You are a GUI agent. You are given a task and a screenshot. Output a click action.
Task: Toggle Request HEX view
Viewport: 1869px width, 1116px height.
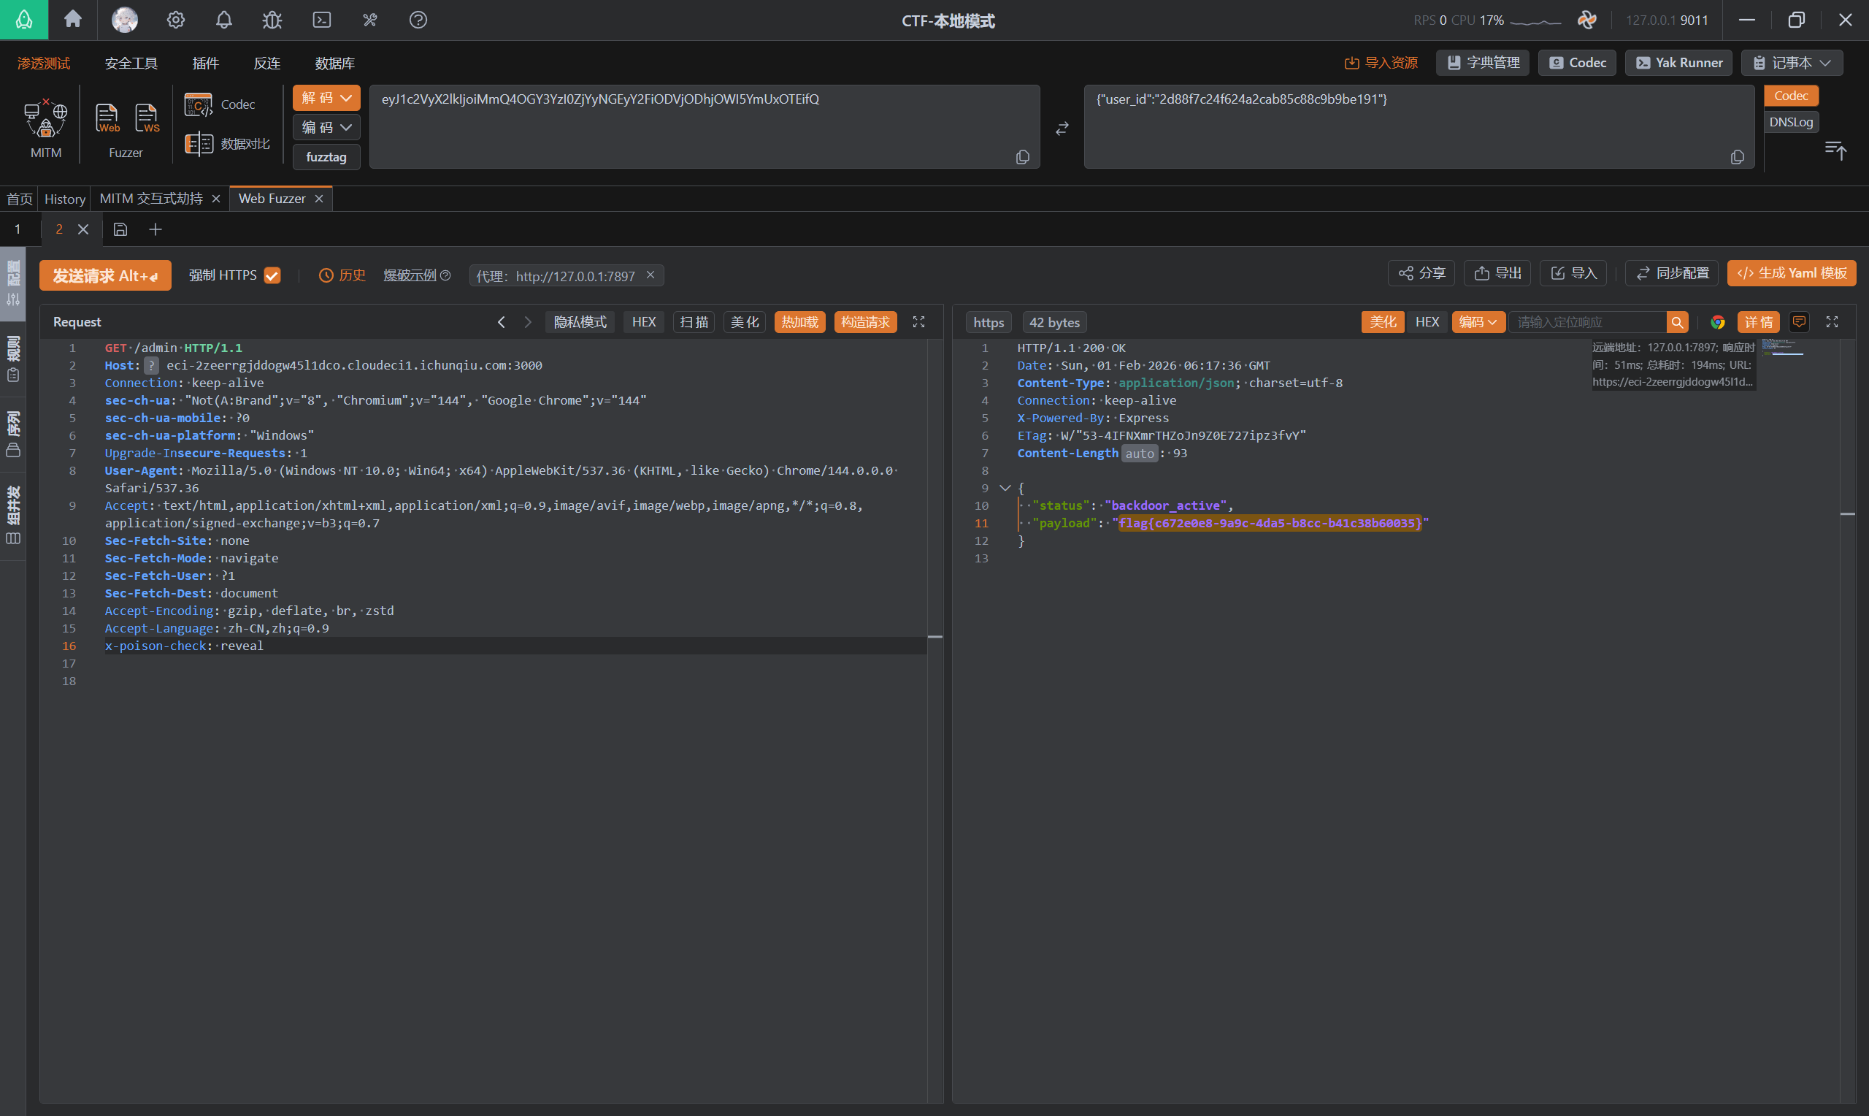tap(643, 322)
